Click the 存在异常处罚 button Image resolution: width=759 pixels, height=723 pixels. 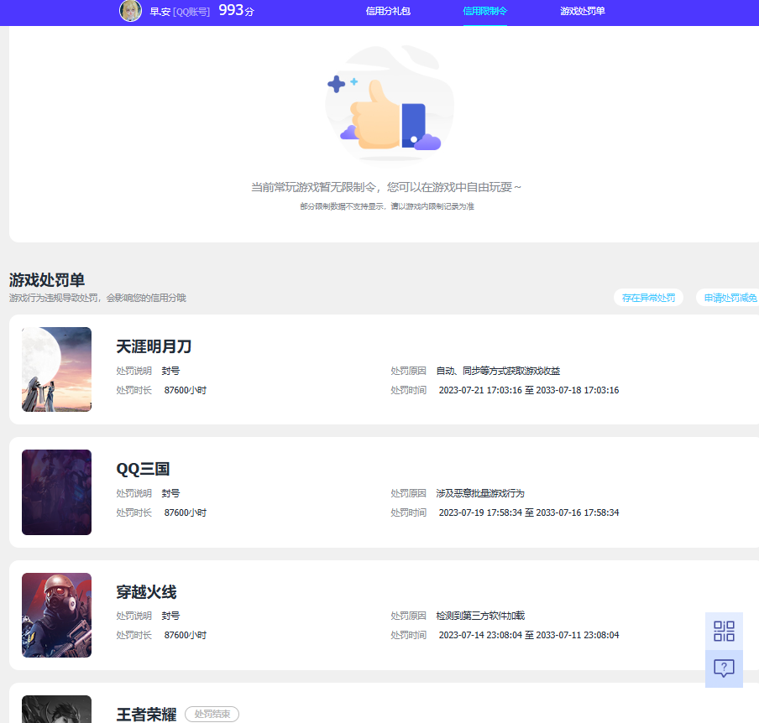click(x=648, y=297)
